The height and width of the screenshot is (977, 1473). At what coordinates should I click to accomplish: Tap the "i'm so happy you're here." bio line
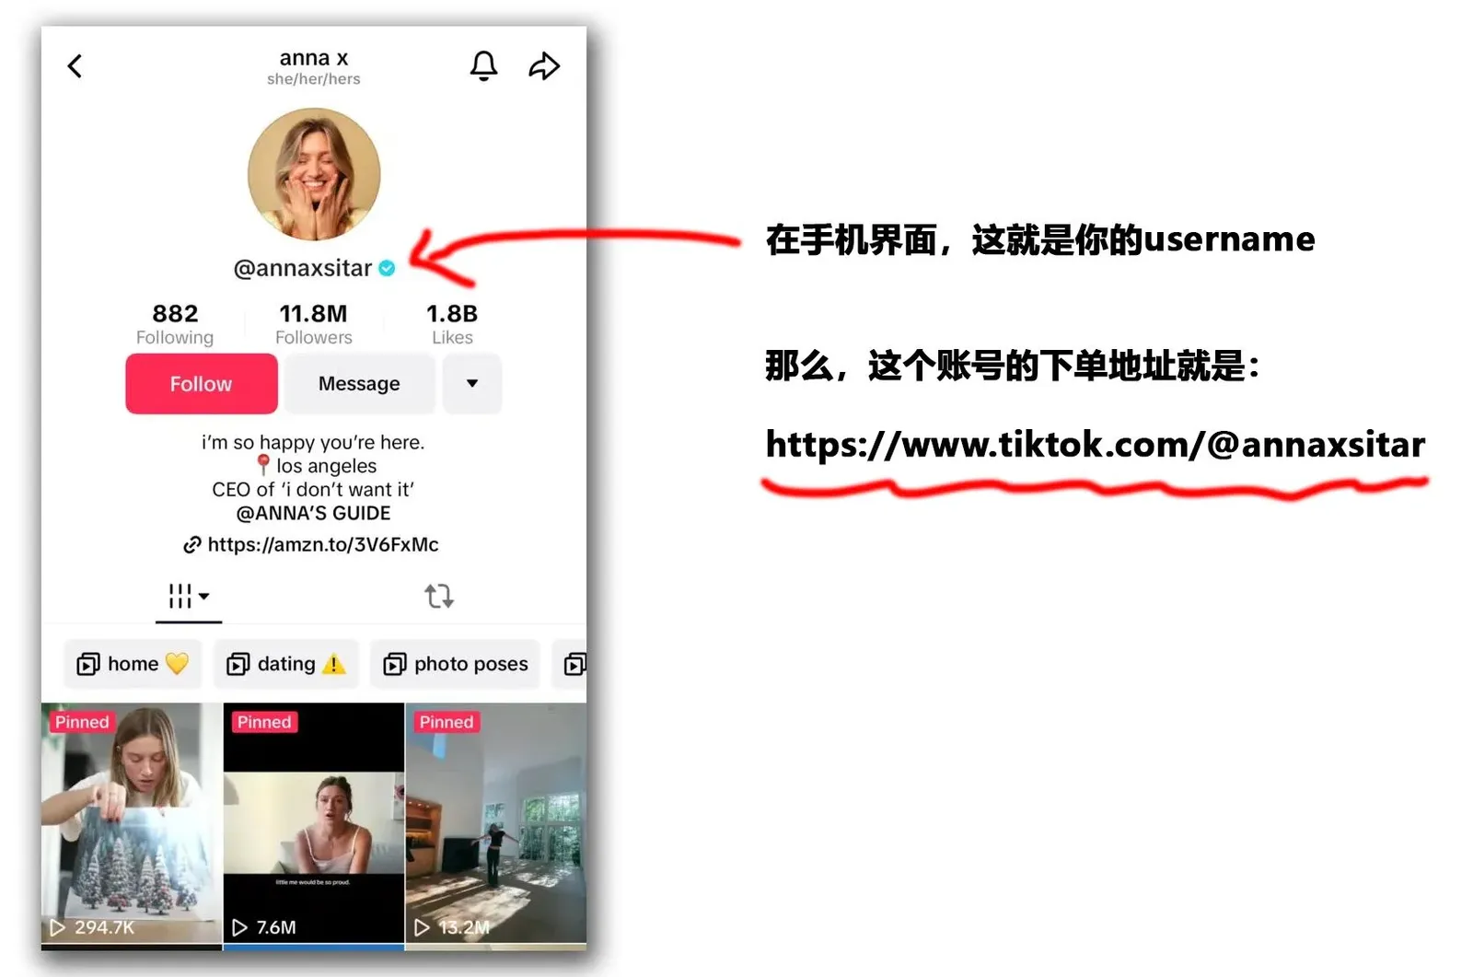(313, 442)
